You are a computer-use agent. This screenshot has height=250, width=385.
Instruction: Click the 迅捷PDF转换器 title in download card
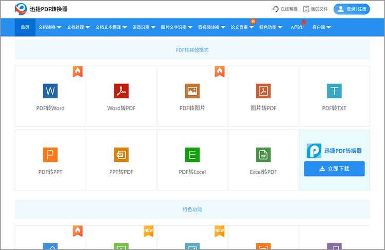343,151
